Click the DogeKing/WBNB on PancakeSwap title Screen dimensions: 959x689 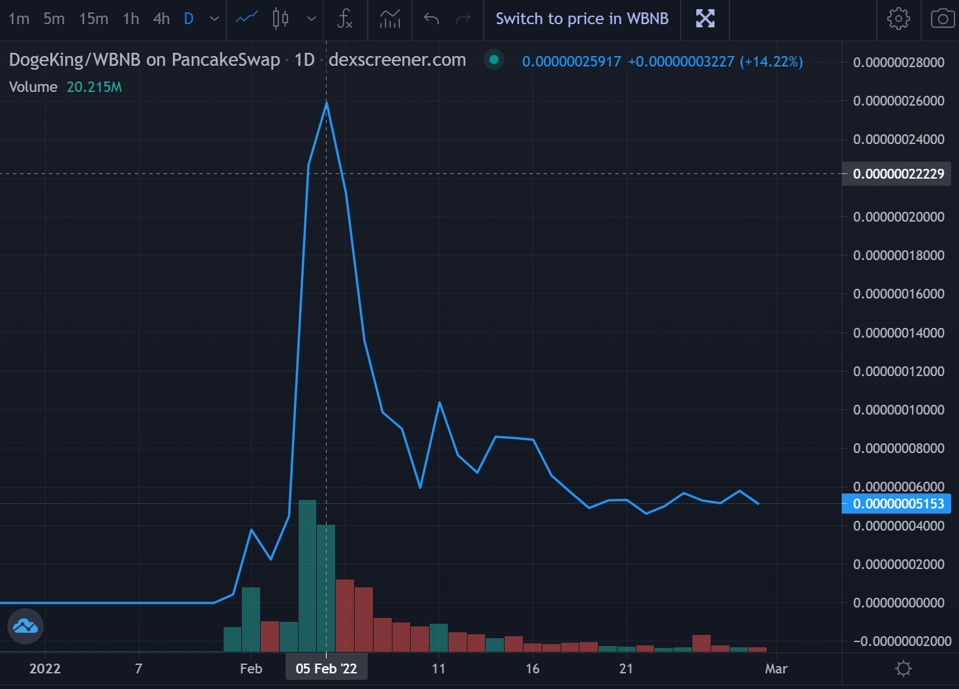coord(145,60)
